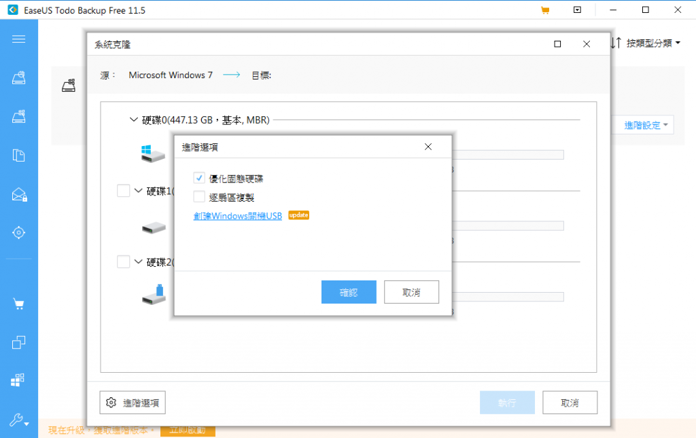This screenshot has height=438, width=696.
Task: Click 確認 button in 進階選項 dialog
Action: [x=349, y=292]
